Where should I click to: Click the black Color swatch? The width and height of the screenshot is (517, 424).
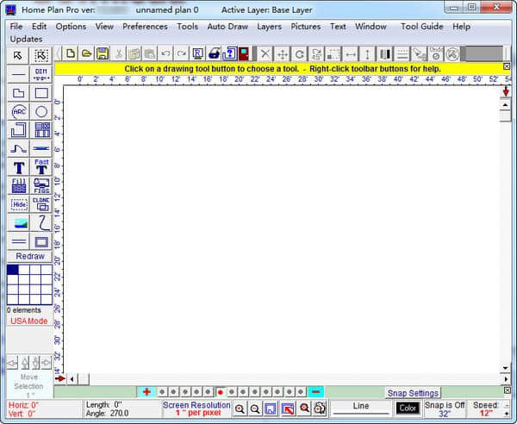408,408
